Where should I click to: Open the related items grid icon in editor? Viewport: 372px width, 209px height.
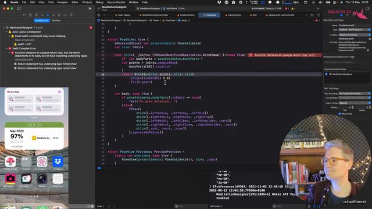[99, 15]
